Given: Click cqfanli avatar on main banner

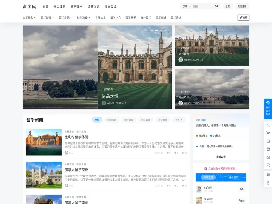Looking at the screenshot, I should tap(104, 103).
